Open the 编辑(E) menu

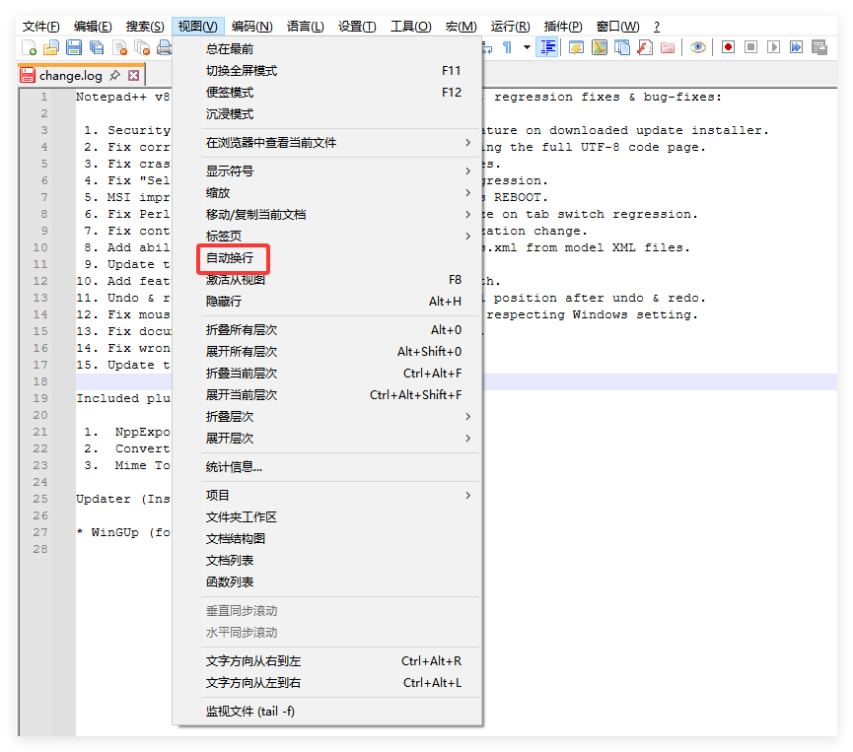pyautogui.click(x=93, y=27)
